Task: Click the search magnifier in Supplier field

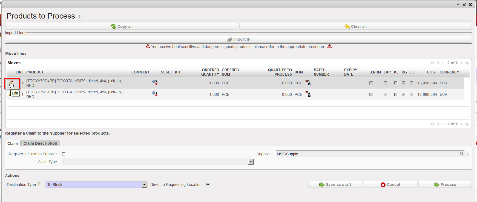Action: coord(462,154)
